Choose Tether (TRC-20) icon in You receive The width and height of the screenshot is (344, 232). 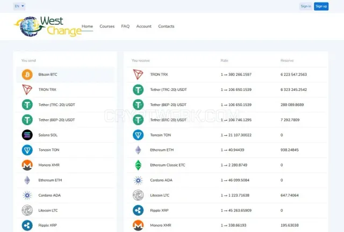tap(138, 90)
